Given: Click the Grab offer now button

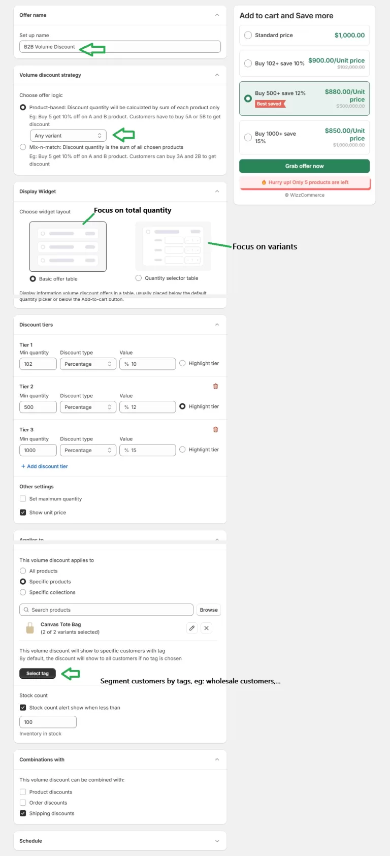Looking at the screenshot, I should (x=304, y=166).
